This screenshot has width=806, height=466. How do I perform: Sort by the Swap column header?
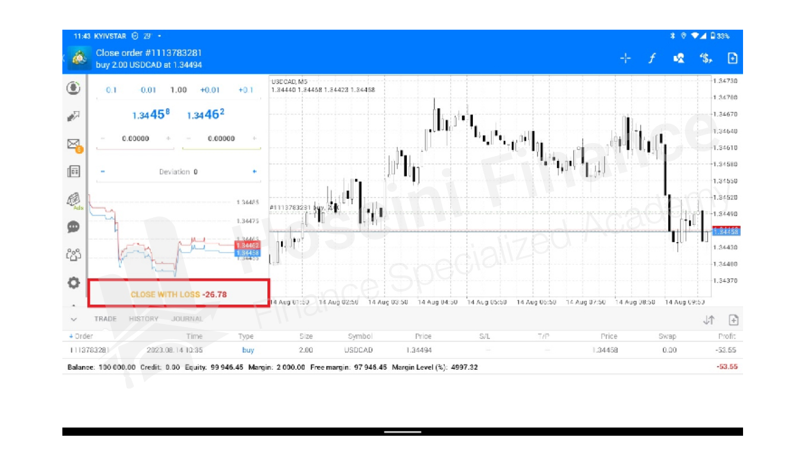click(668, 336)
